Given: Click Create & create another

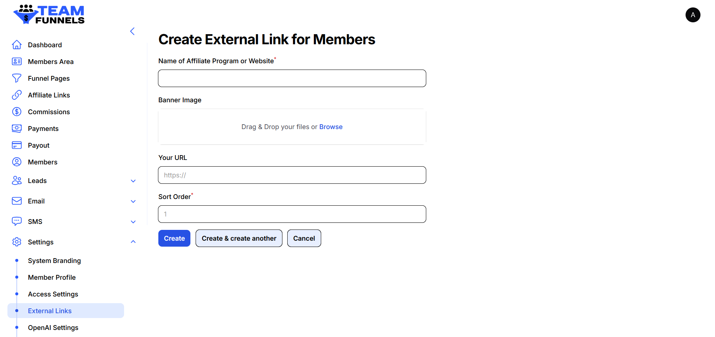Looking at the screenshot, I should tap(239, 238).
